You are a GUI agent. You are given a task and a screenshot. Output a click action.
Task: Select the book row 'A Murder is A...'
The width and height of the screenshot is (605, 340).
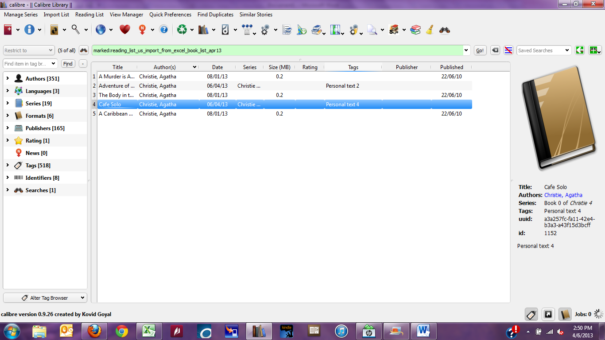point(285,77)
